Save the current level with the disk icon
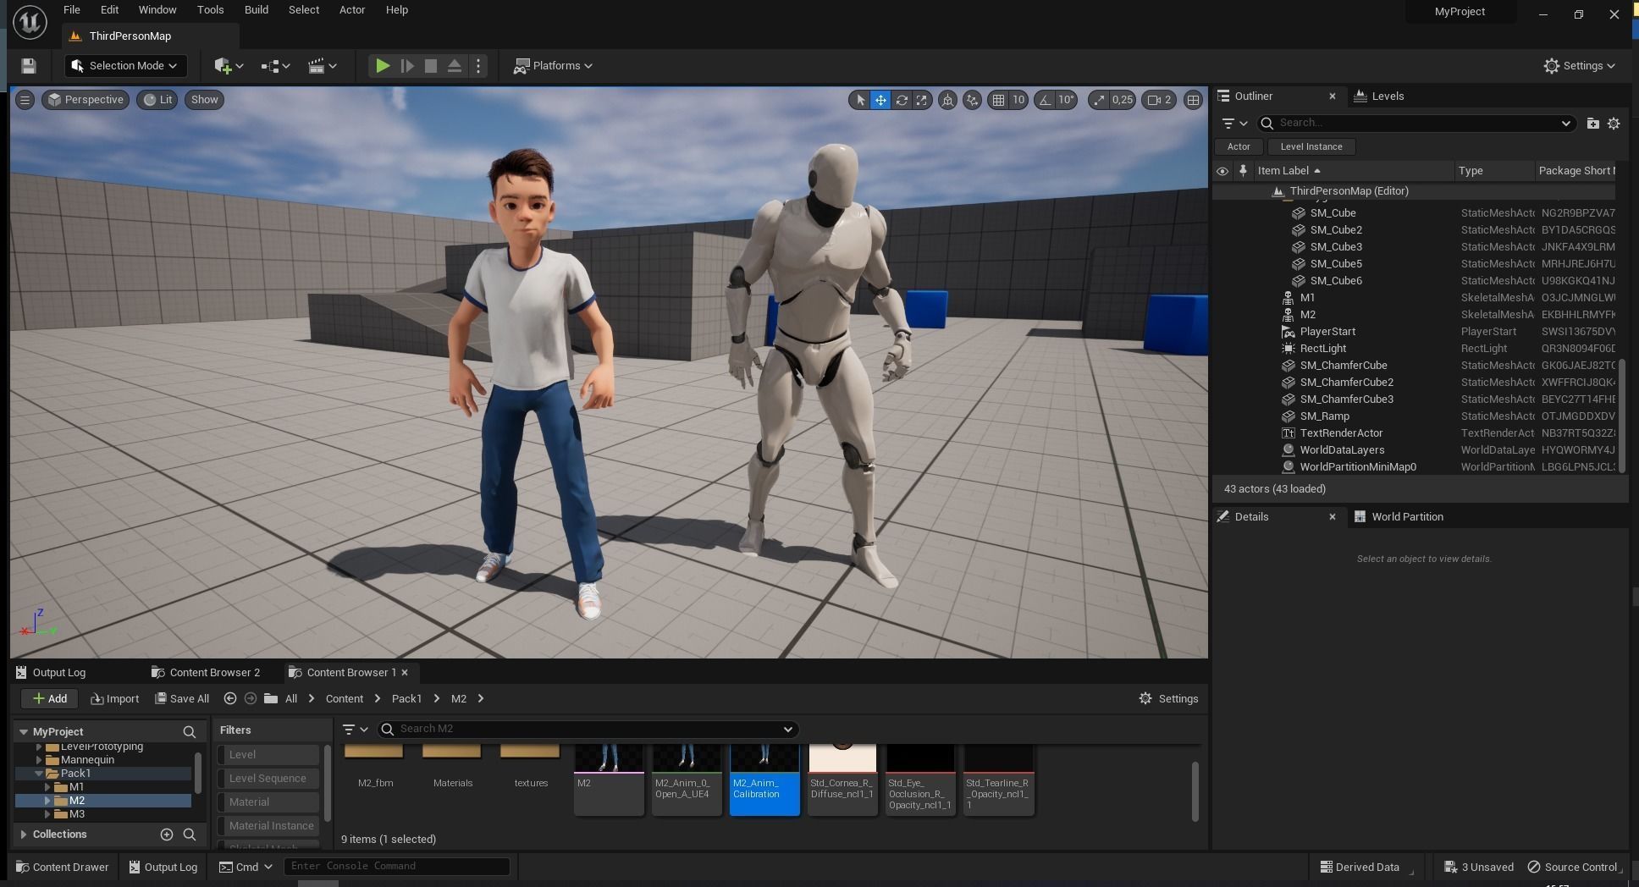The image size is (1639, 887). click(x=28, y=66)
